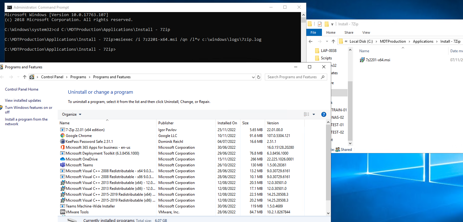Click Properties quick access icon in Explorer
This screenshot has width=463, height=222.
[320, 24]
